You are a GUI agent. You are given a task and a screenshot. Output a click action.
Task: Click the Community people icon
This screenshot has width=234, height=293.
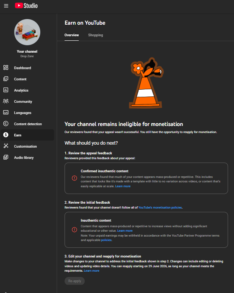tap(6, 101)
